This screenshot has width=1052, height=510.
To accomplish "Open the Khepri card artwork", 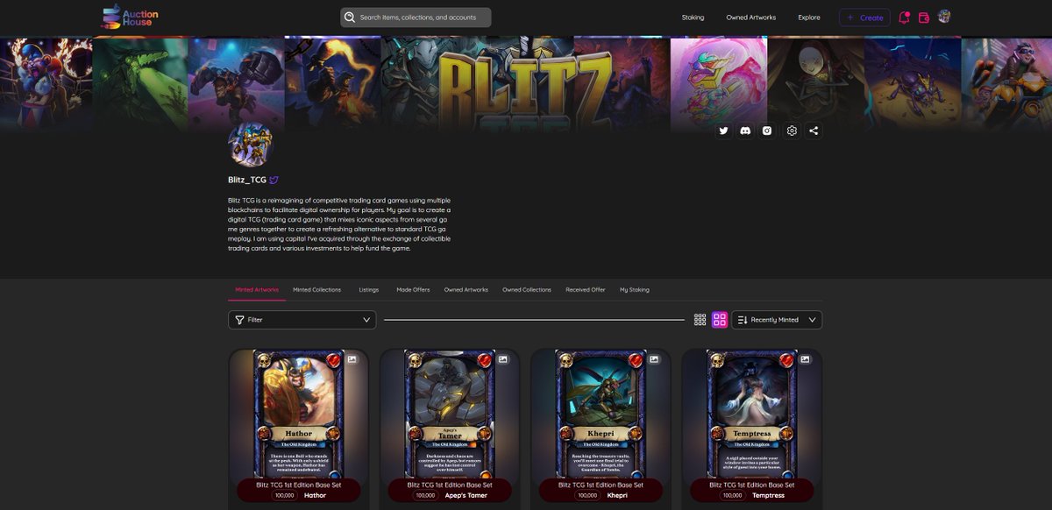I will (600, 414).
